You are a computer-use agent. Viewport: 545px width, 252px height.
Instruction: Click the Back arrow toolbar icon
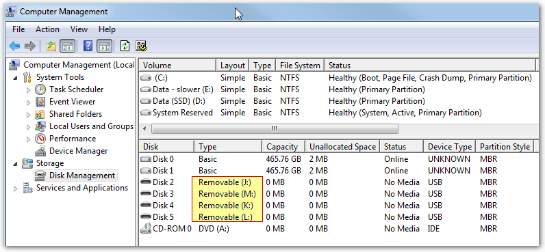click(14, 46)
